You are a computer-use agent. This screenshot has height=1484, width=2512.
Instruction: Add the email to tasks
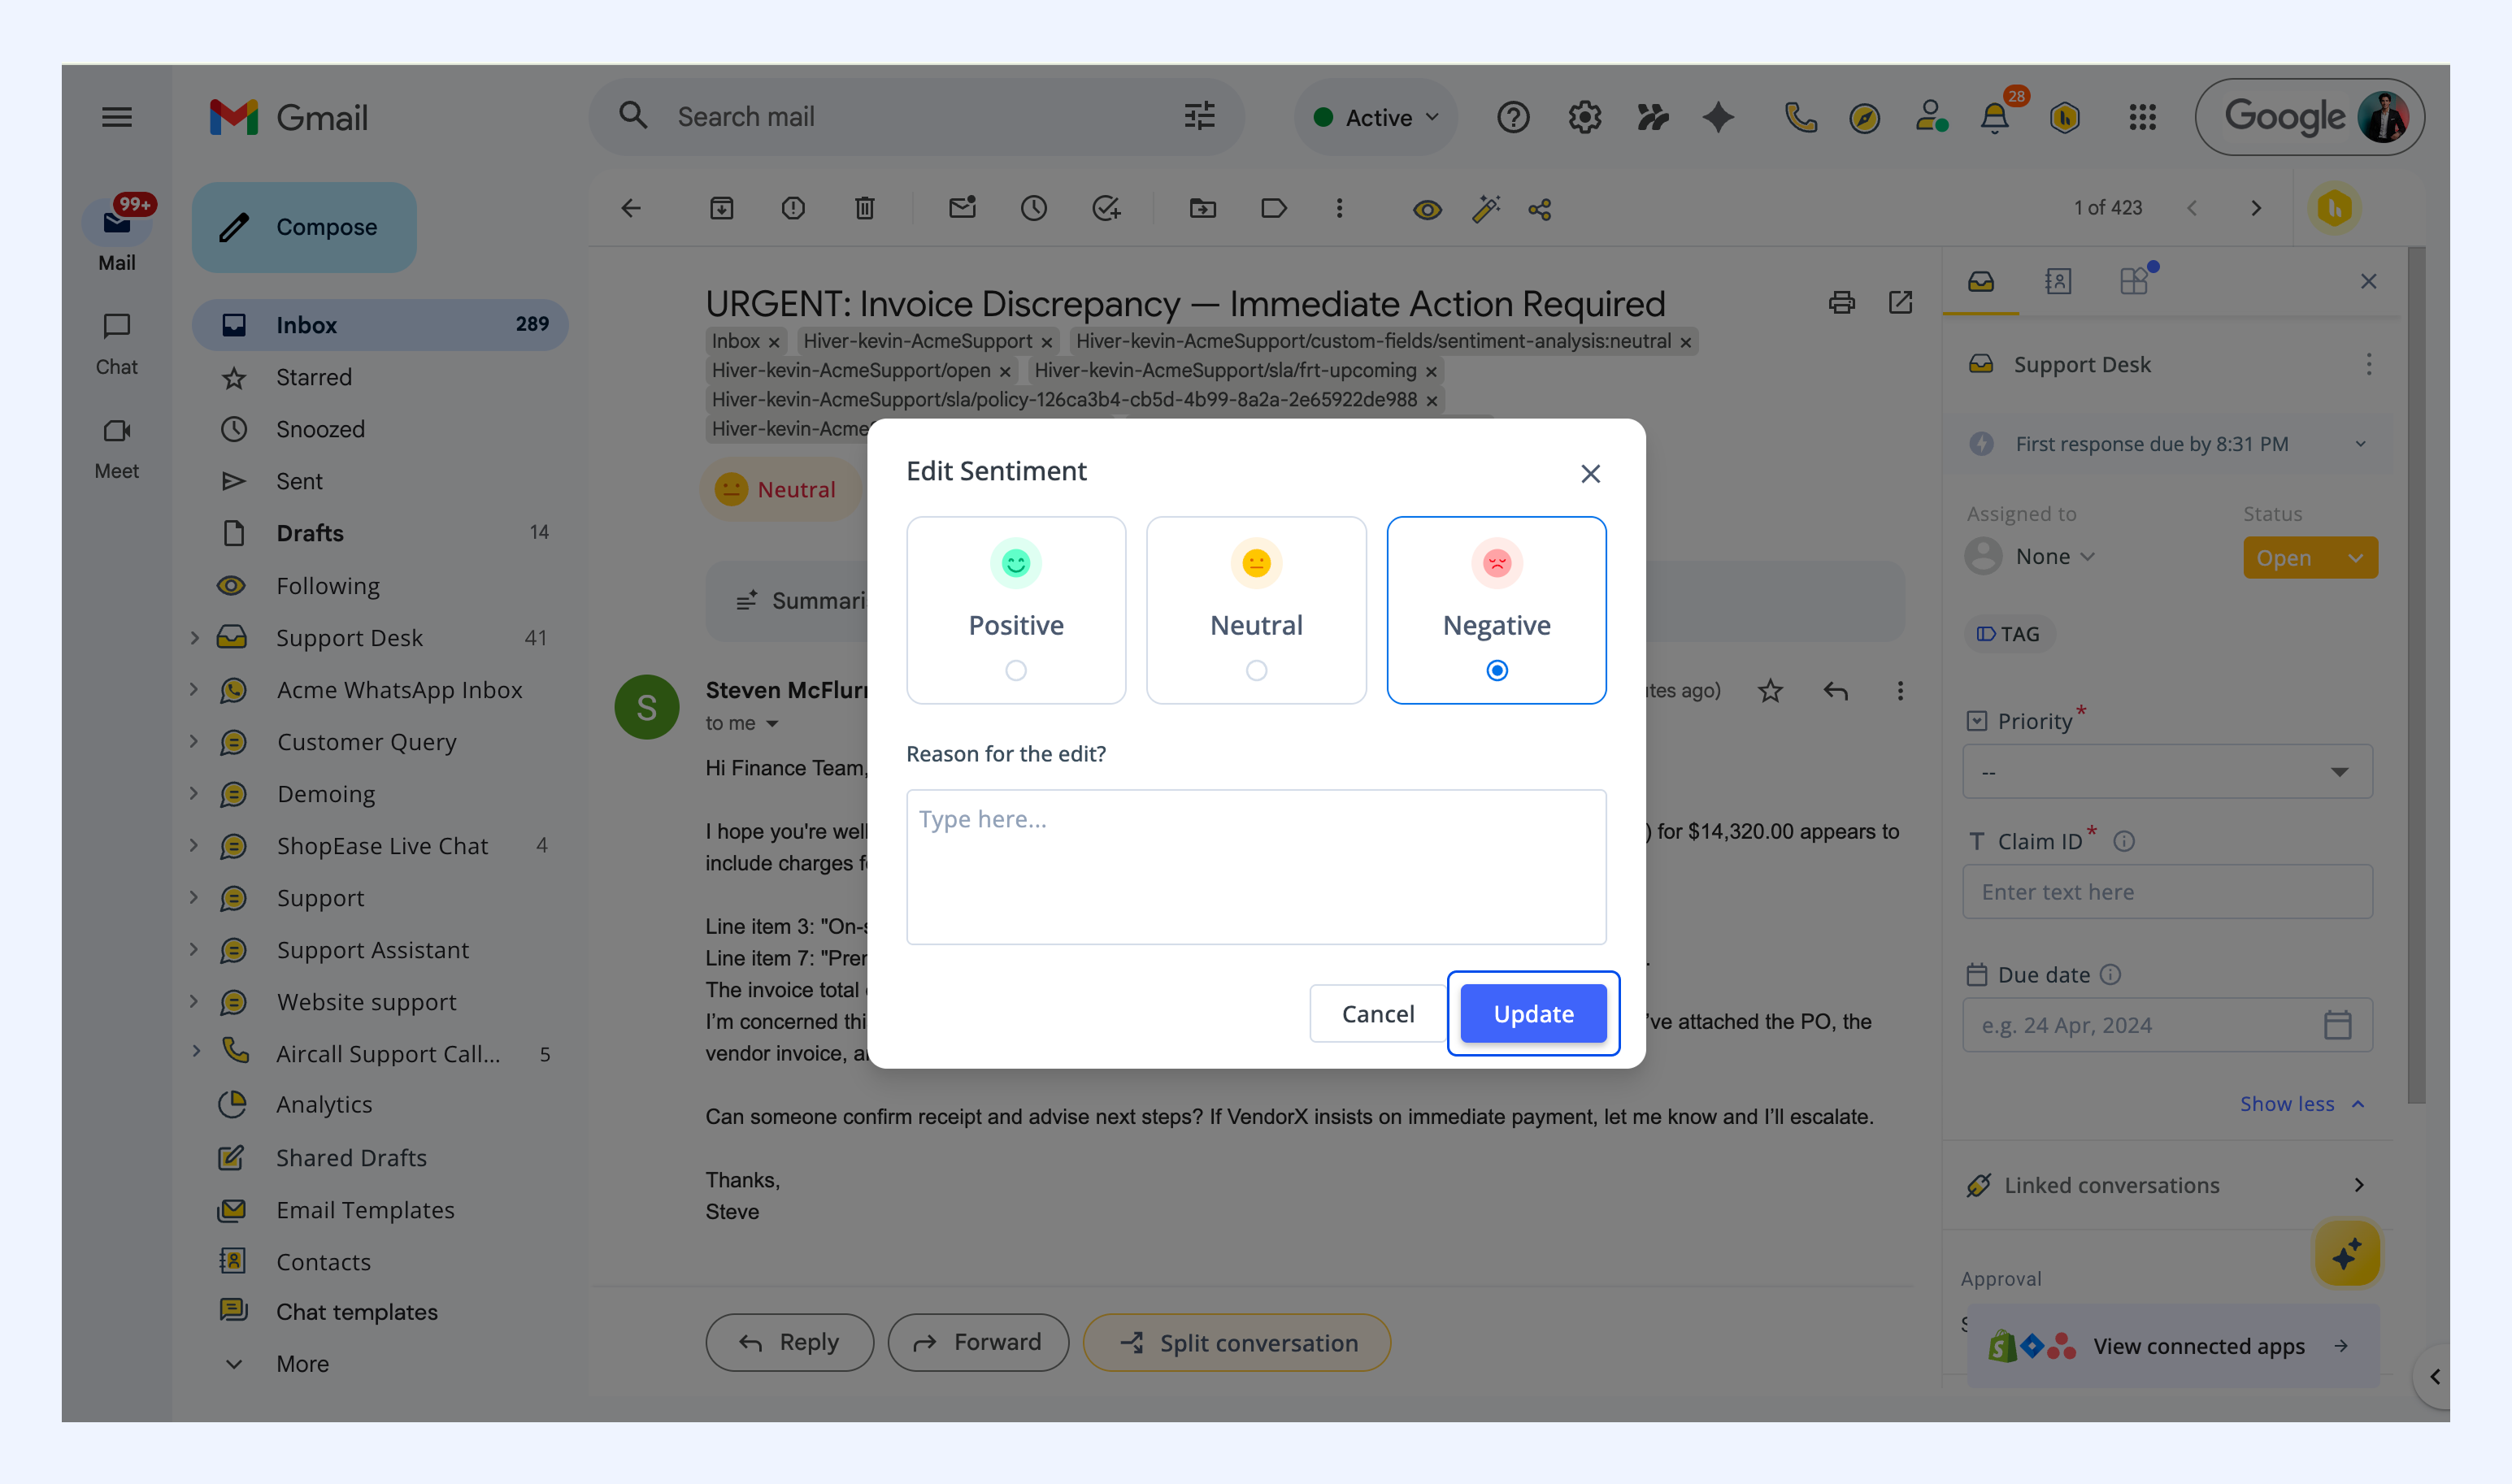pos(1106,208)
